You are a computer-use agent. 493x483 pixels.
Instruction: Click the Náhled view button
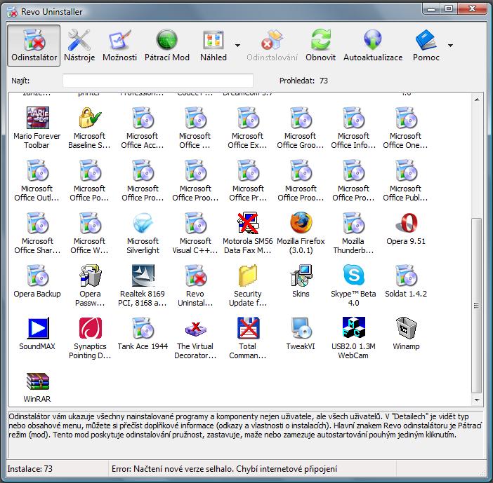click(213, 45)
